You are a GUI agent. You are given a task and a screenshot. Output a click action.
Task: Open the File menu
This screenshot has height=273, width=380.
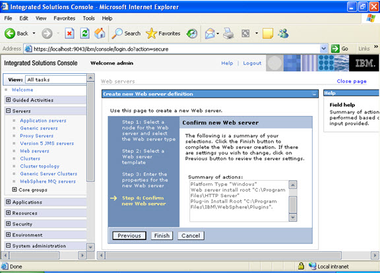(8, 18)
